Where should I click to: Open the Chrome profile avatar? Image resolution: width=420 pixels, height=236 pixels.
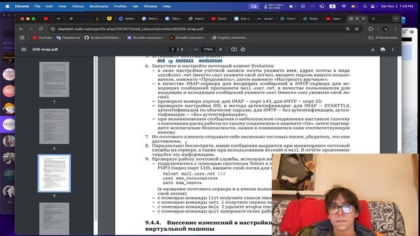385,29
